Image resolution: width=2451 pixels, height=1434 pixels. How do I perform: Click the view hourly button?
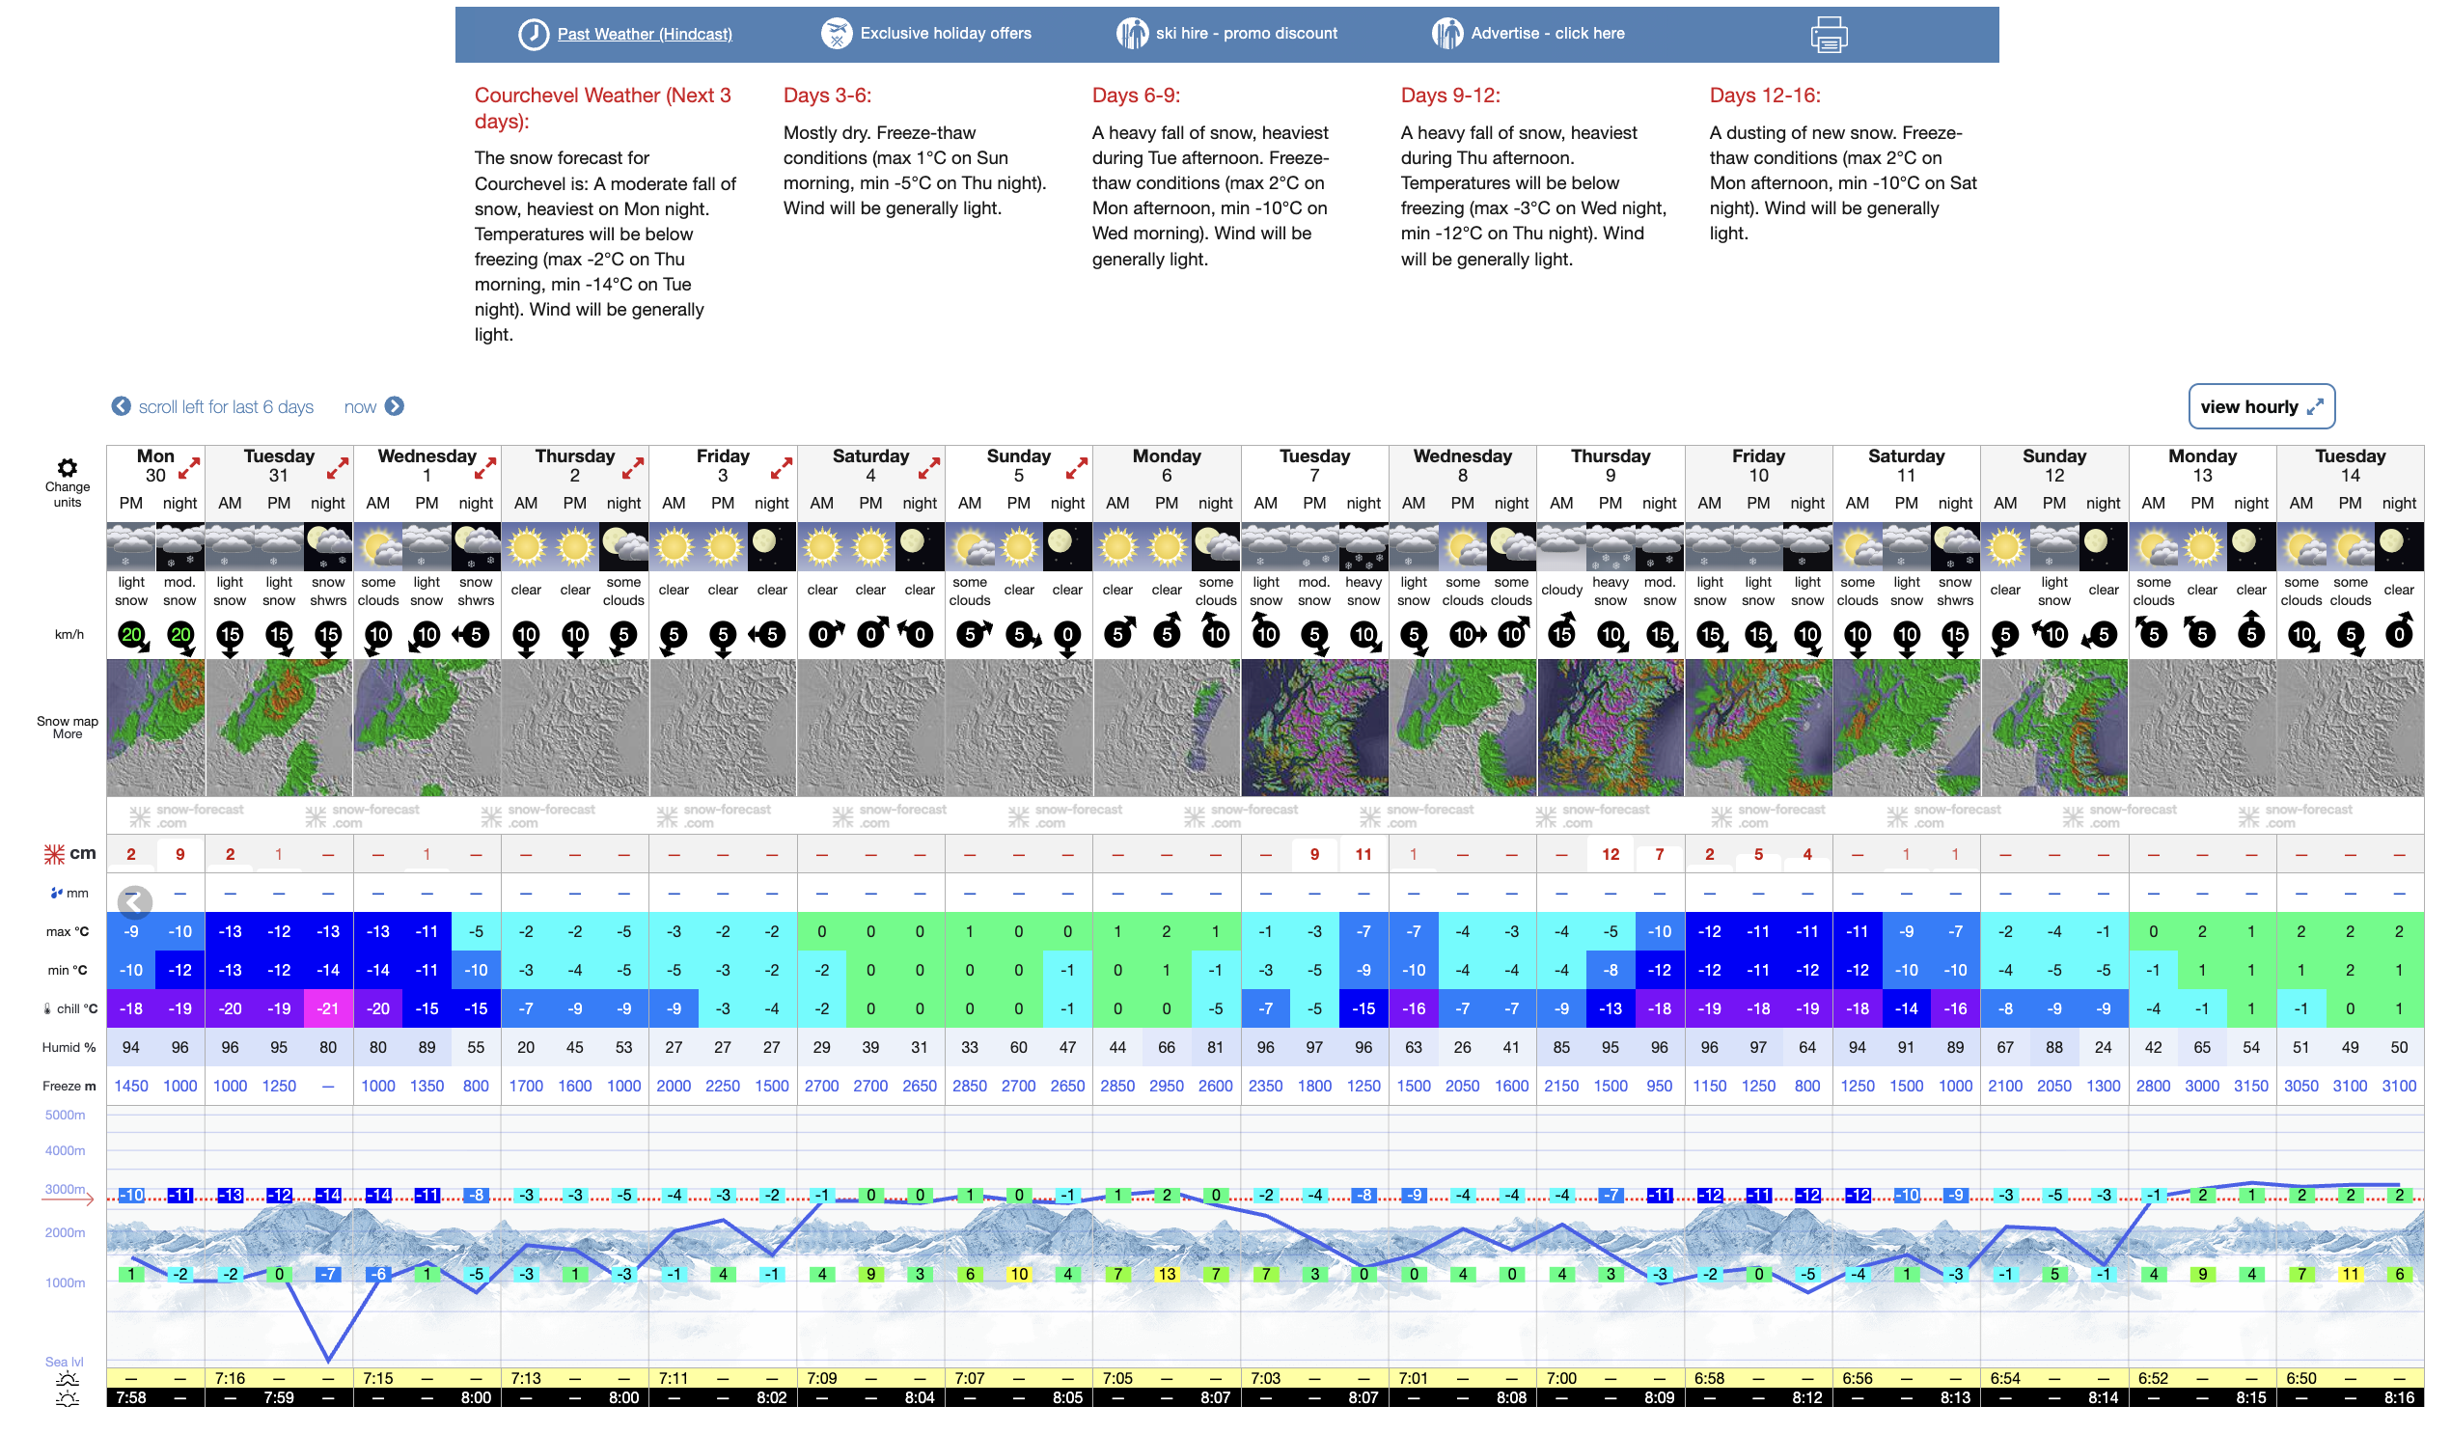[x=2260, y=406]
